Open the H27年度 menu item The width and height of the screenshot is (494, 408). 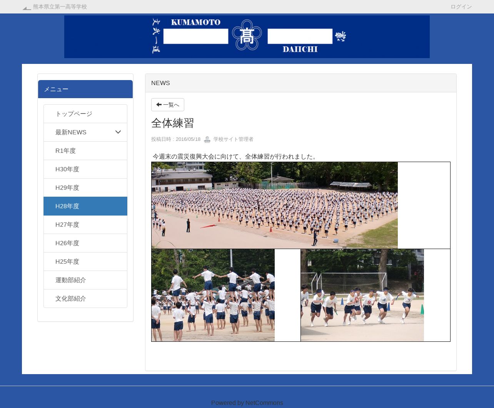click(x=85, y=225)
